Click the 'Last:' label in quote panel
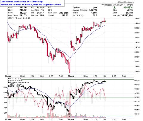This screenshot has height=121, width=143. [115, 13]
